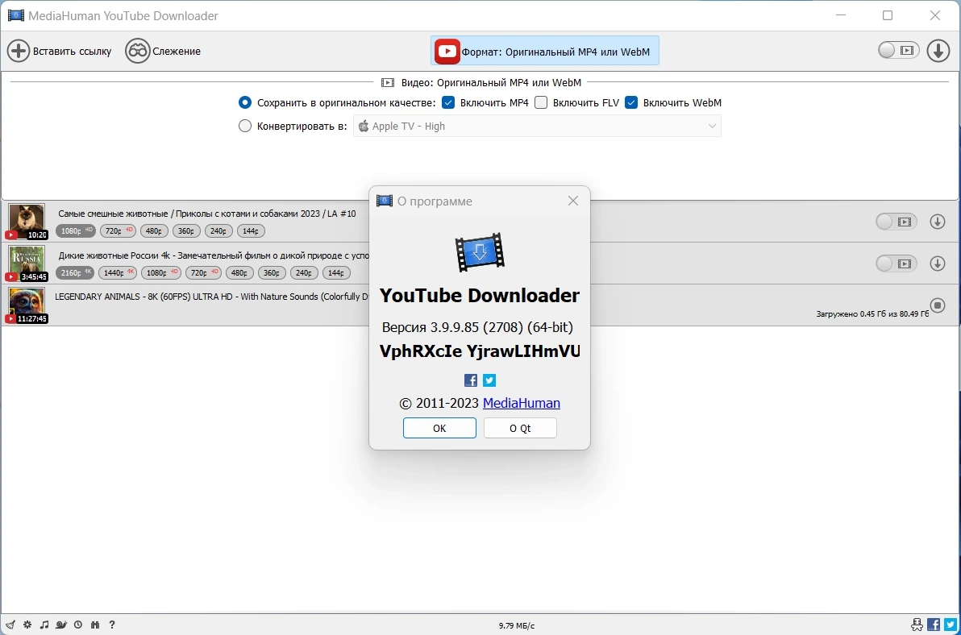Open help via question mark icon
Image resolution: width=961 pixels, height=635 pixels.
tap(111, 625)
